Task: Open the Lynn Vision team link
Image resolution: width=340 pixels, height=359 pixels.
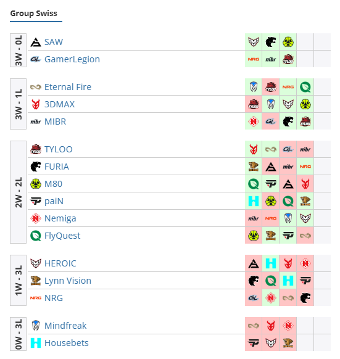Action: (68, 281)
